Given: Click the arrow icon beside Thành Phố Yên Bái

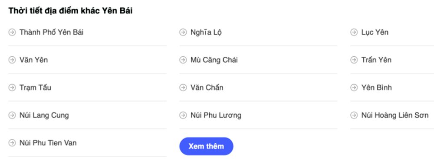Looking at the screenshot, I should pyautogui.click(x=12, y=32).
